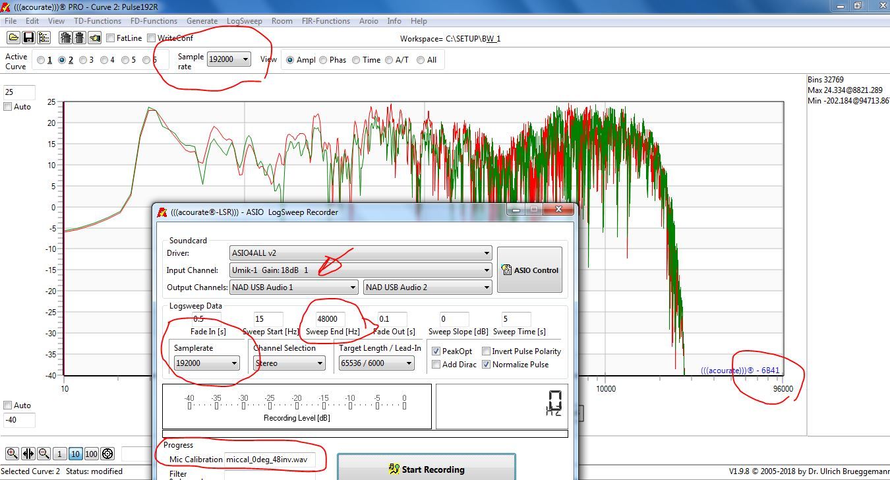This screenshot has height=480, width=890.
Task: Click the Mic Calibration file field
Action: [x=269, y=459]
